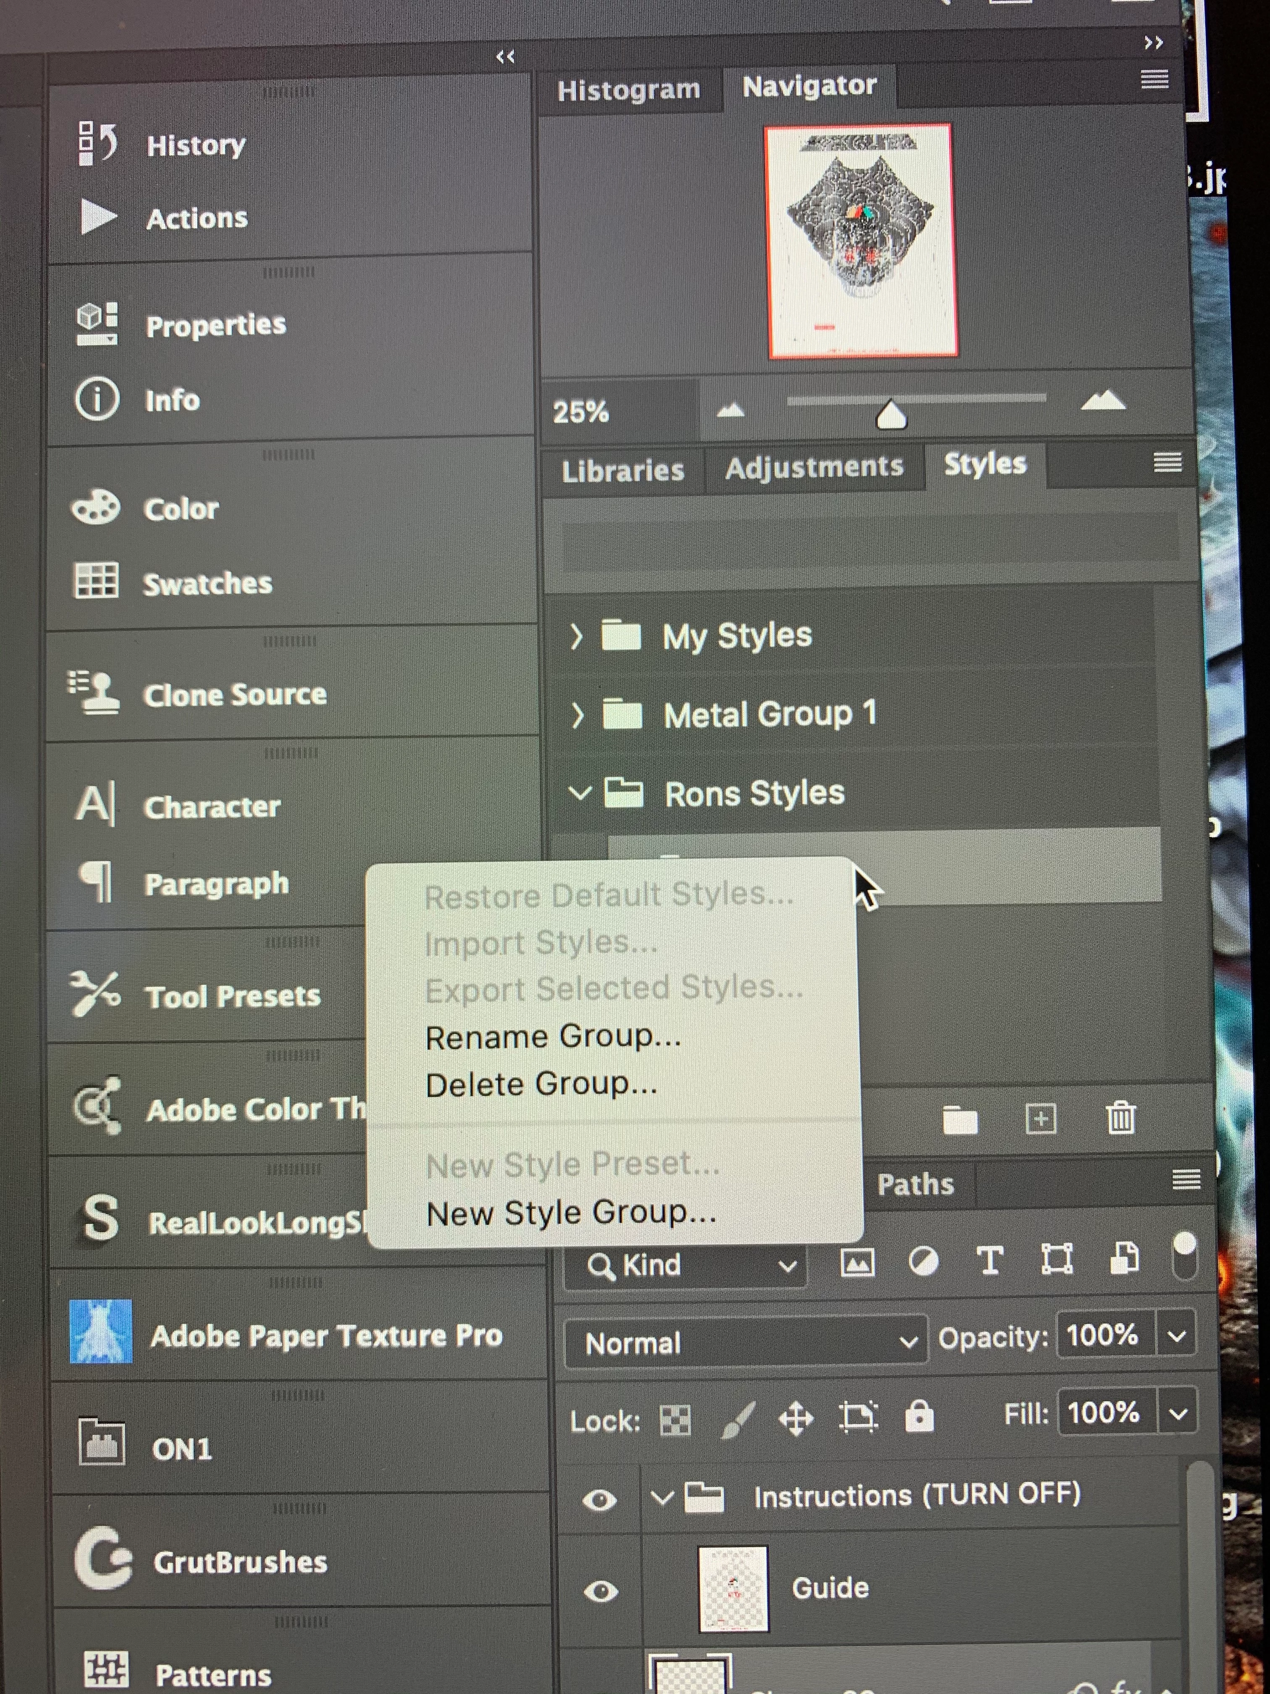Choose Rename Group from context menu
The width and height of the screenshot is (1270, 1694).
point(553,1037)
